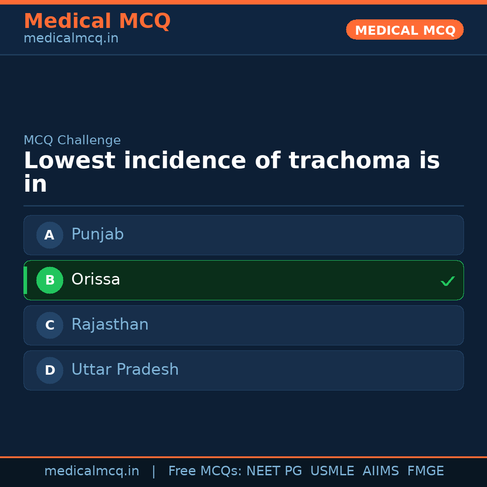Deselect the highlighted Orissa answer
The width and height of the screenshot is (487, 487).
pyautogui.click(x=243, y=280)
